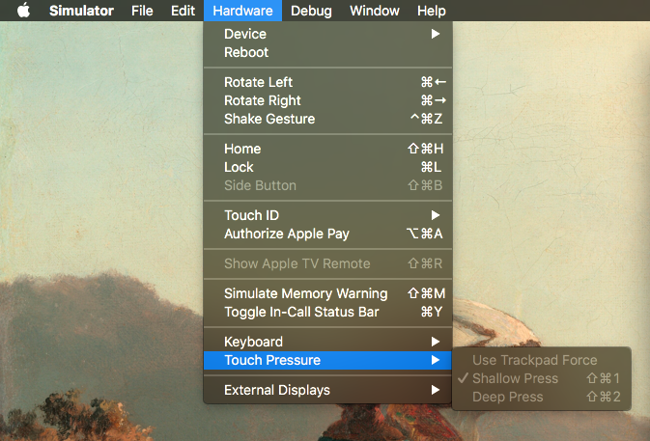
Task: Open the Edit menu
Action: pos(183,11)
